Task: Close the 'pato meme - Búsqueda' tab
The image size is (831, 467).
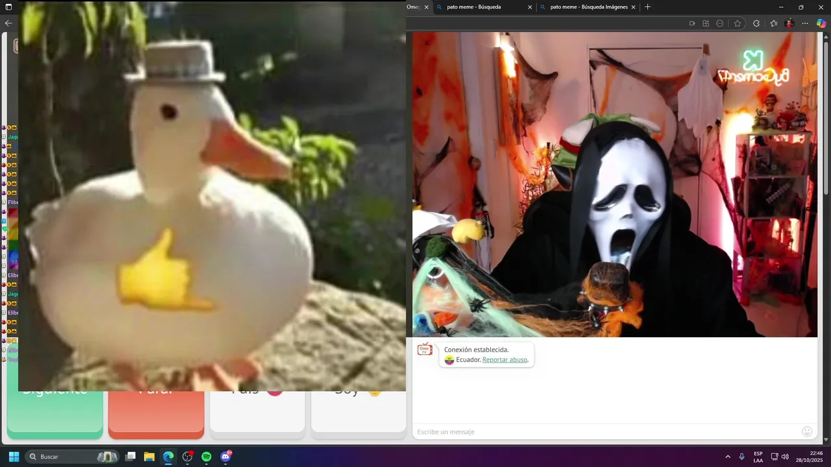Action: (x=530, y=7)
